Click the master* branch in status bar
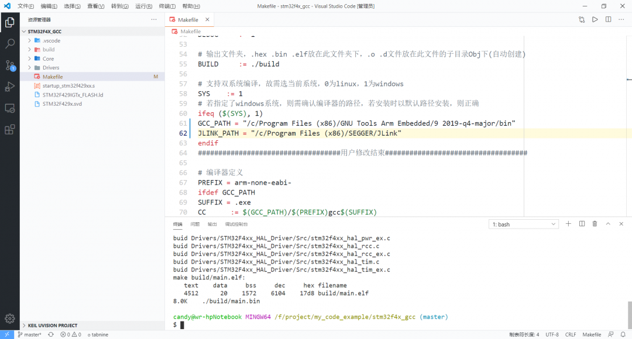 [x=29, y=335]
